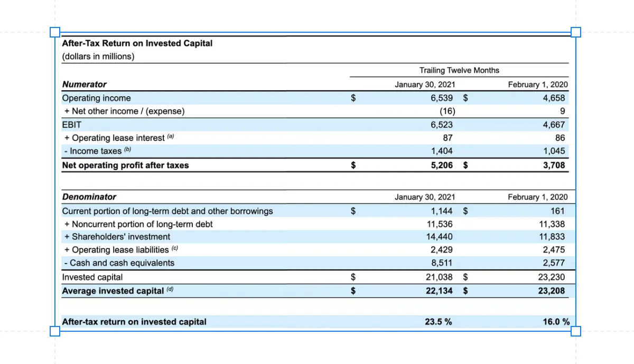Click the 23,230 invested capital value

[552, 277]
